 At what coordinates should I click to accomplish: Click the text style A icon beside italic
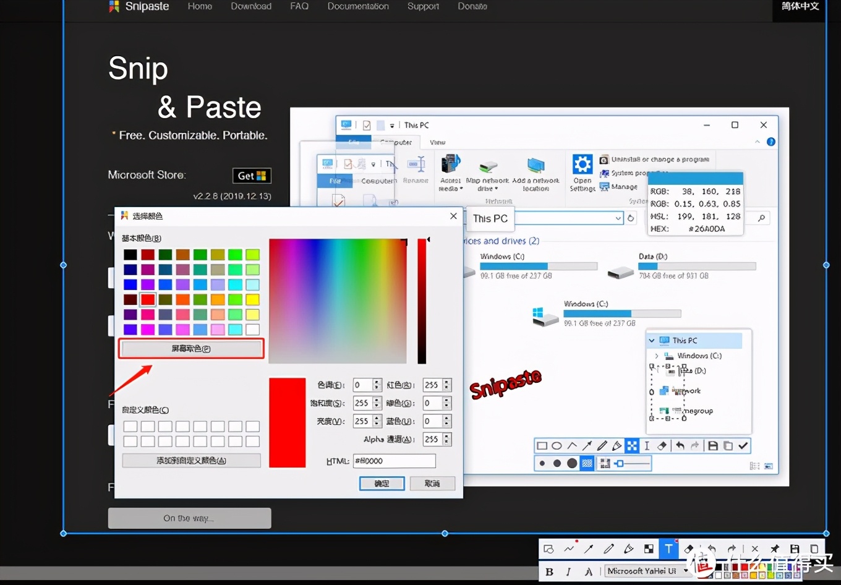tap(588, 572)
